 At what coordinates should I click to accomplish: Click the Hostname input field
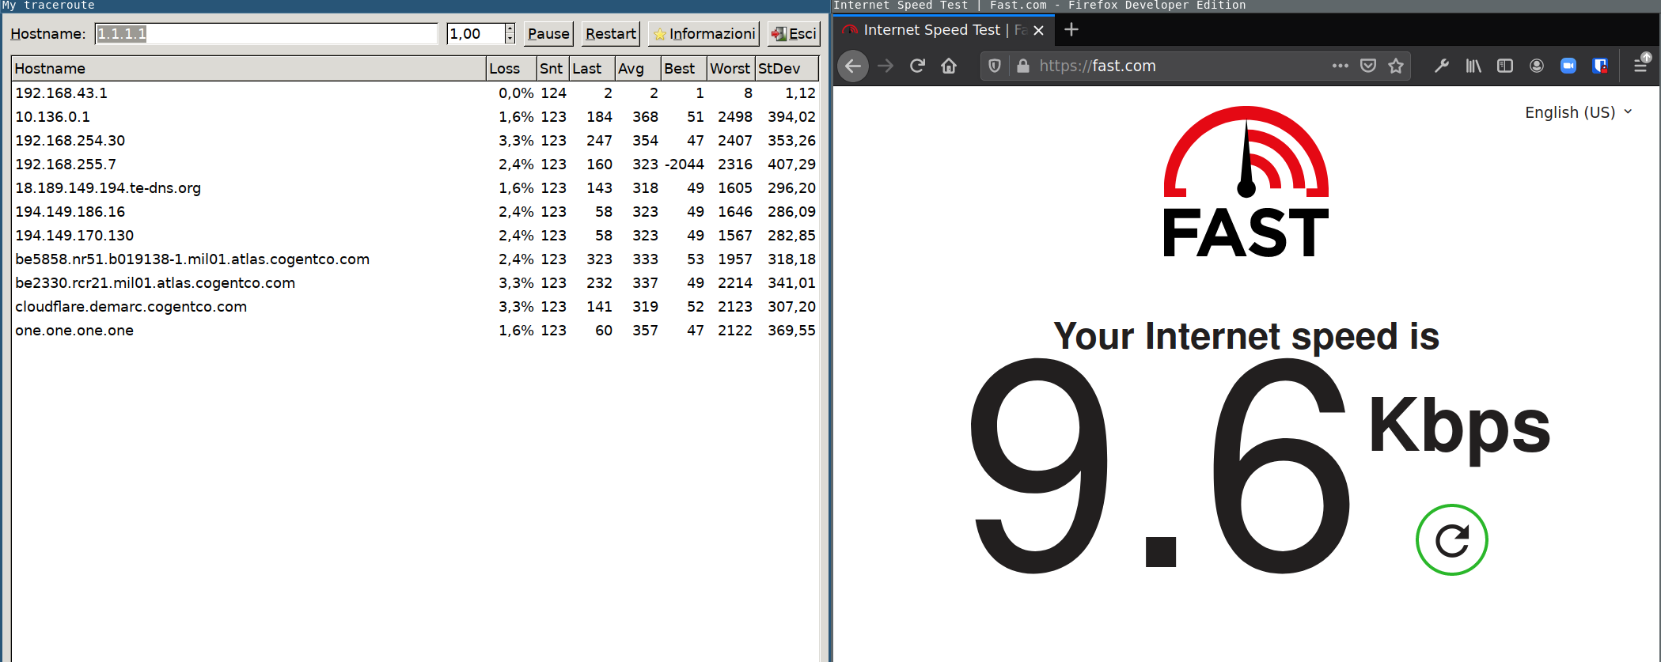(266, 34)
